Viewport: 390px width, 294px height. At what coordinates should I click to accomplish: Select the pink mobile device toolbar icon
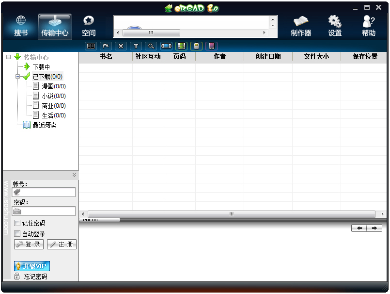click(x=212, y=46)
